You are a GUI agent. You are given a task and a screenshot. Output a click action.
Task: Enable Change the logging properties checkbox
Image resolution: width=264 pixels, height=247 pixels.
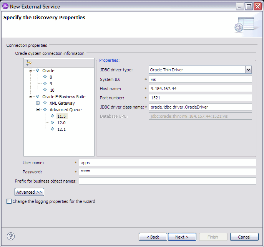pos(9,201)
